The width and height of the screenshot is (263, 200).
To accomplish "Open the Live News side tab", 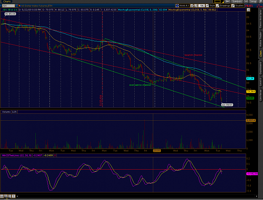I will click(x=260, y=95).
